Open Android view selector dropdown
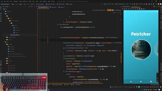 coord(7,7)
